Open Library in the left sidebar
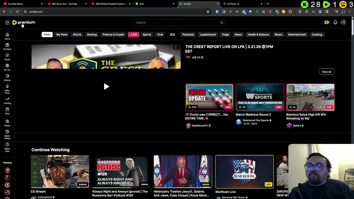Image resolution: width=354 pixels, height=199 pixels. pyautogui.click(x=7, y=123)
